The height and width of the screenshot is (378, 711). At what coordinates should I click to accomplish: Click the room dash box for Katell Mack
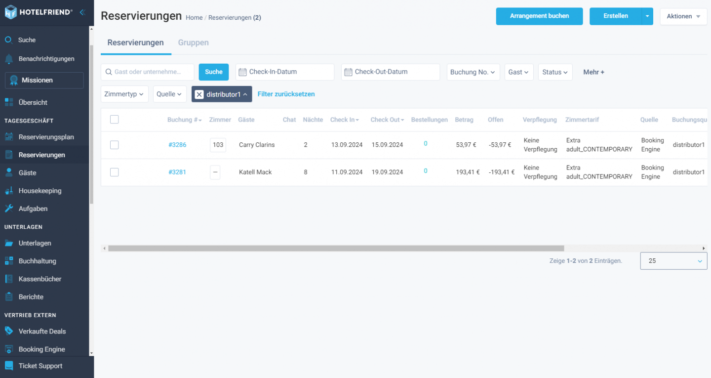215,172
